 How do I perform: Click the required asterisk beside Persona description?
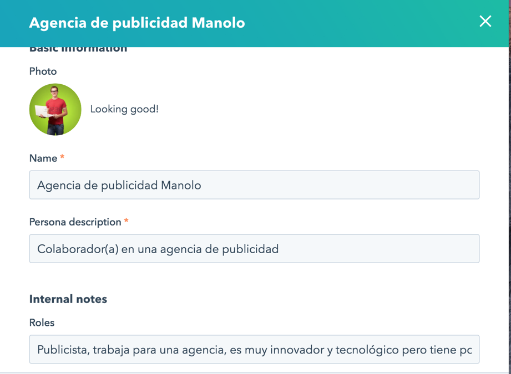tap(127, 221)
